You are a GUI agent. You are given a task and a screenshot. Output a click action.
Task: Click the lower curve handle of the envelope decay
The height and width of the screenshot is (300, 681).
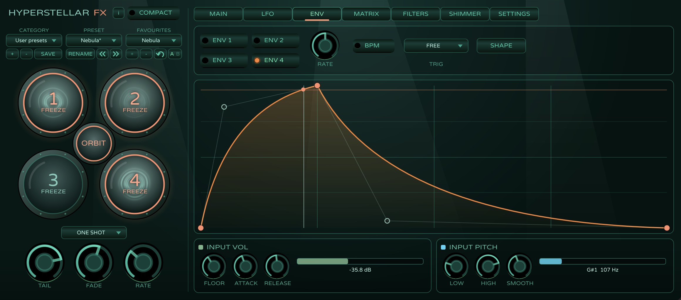point(387,221)
